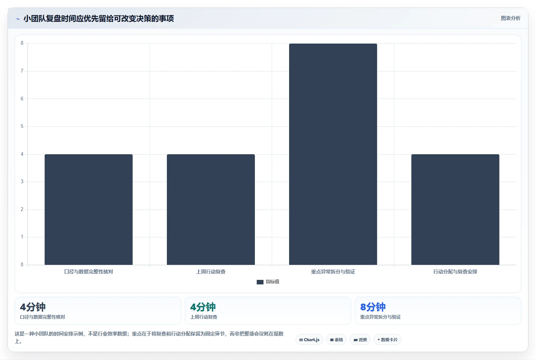
Task: Click x-axis label 行动分配与复查安排
Action: [455, 272]
